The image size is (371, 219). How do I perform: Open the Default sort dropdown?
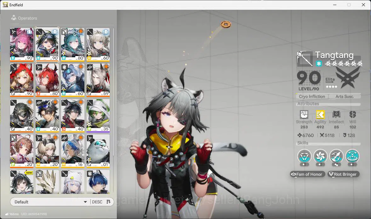click(x=50, y=202)
